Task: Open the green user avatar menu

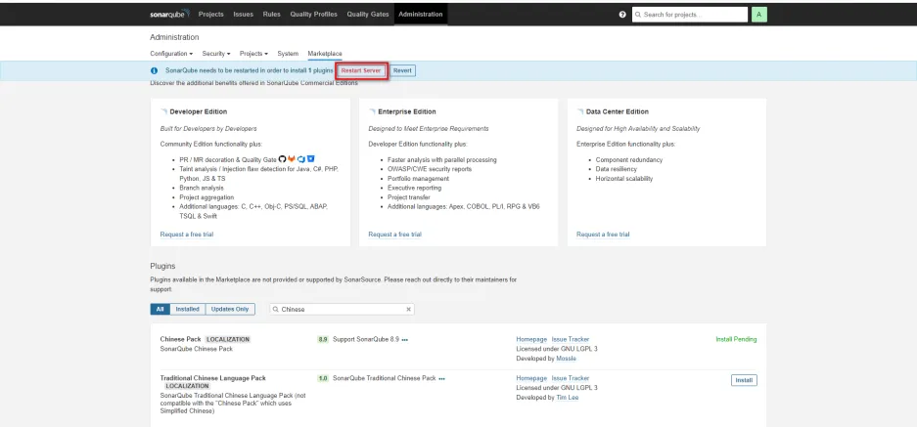Action: click(759, 15)
